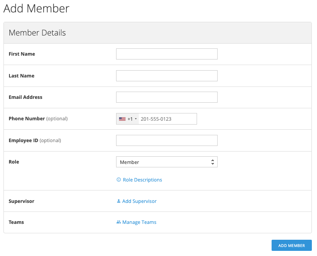Click the Email Address field label
The image size is (317, 256).
tap(25, 97)
